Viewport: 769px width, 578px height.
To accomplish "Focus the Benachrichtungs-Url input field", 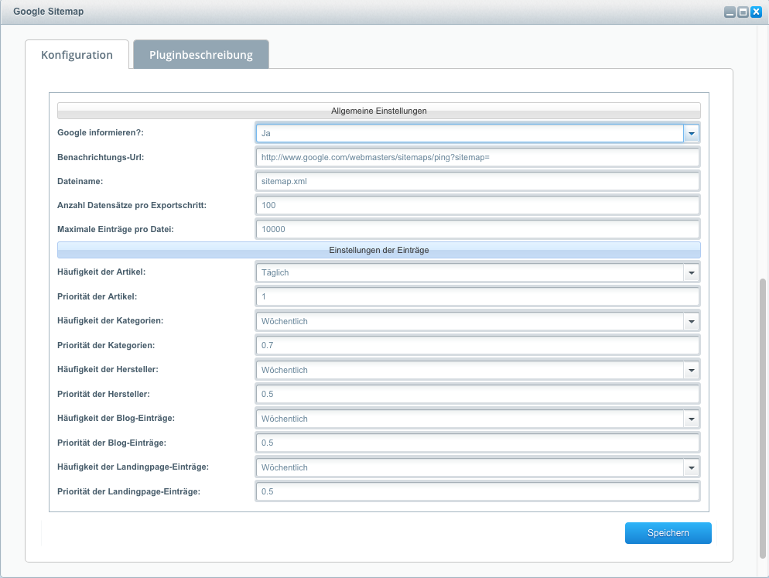I will click(x=477, y=157).
